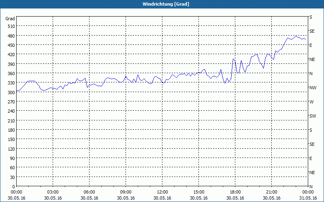The image size is (324, 202).
Task: Click the "E" compass label beside the 90 gridline
Action: pyautogui.click(x=311, y=158)
